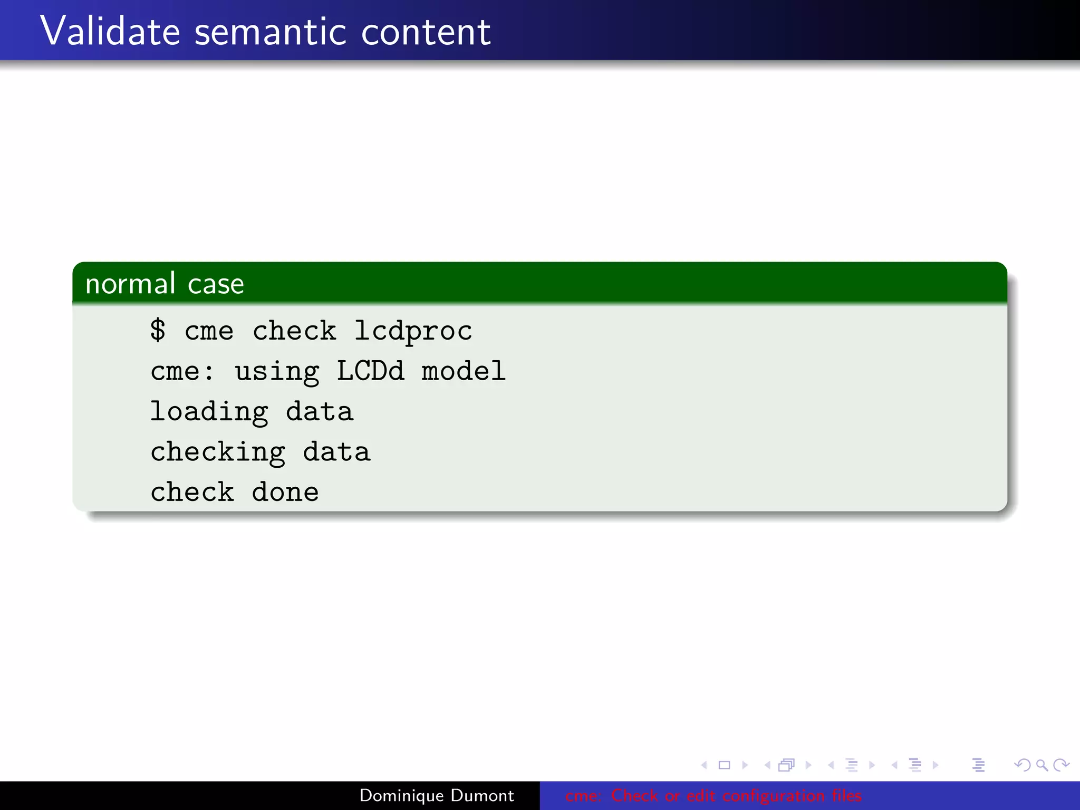Click the slide rectangle icon
This screenshot has height=810, width=1080.
click(725, 765)
